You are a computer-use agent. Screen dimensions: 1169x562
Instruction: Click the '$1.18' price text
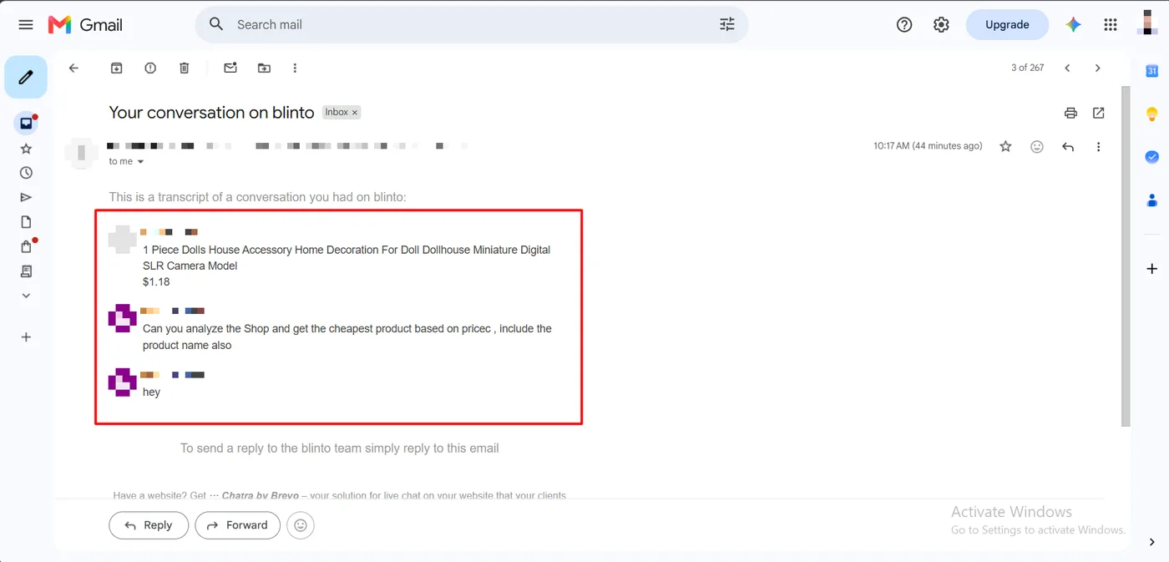156,282
